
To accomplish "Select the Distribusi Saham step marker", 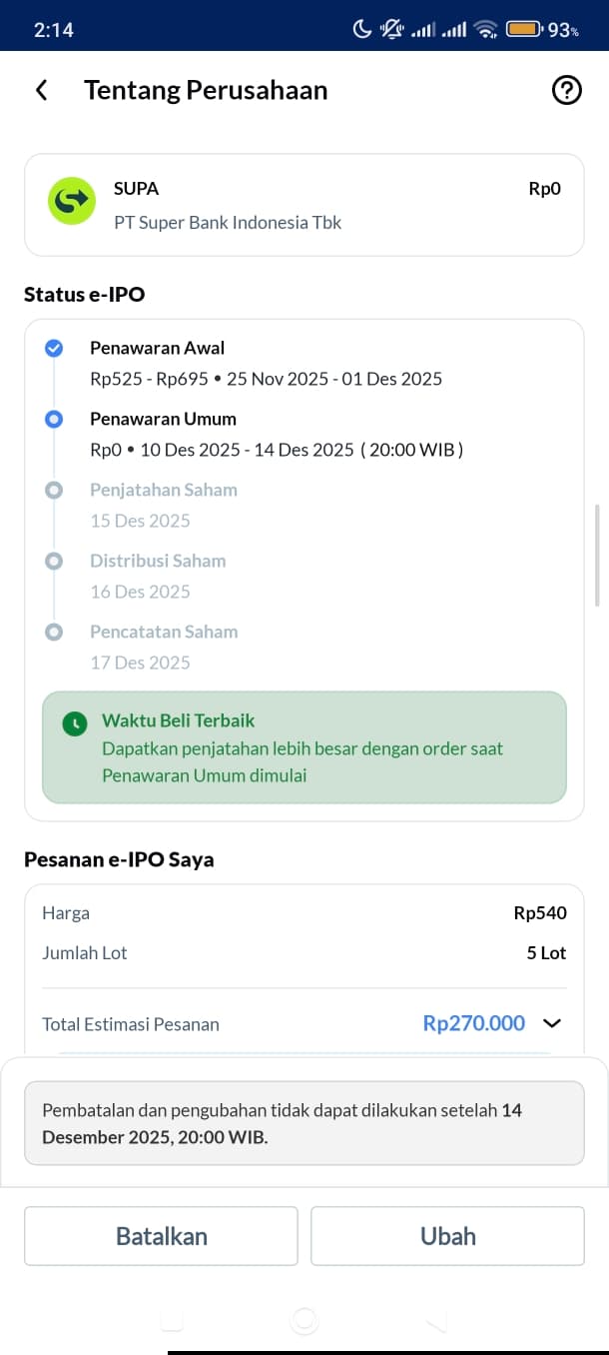I will pos(54,561).
